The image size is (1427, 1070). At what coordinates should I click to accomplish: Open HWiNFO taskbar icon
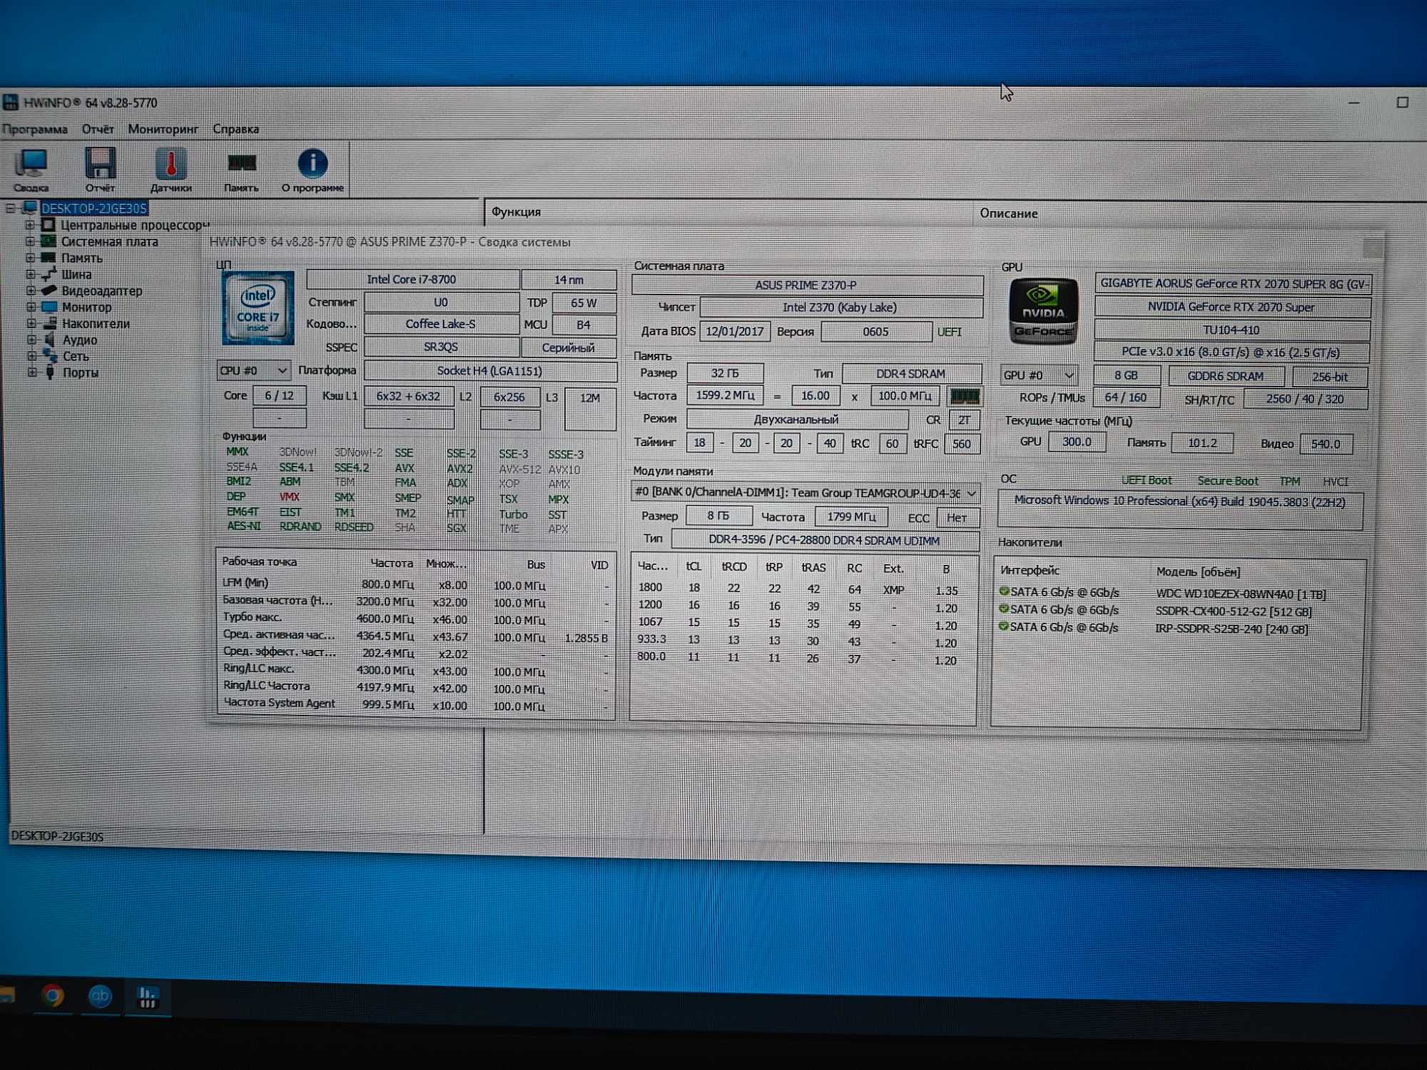point(147,997)
